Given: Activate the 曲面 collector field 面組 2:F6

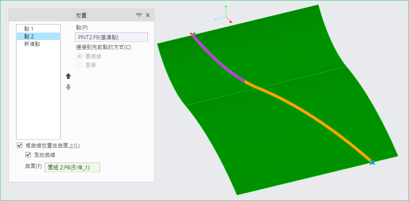Looking at the screenshot, I should 72,167.
